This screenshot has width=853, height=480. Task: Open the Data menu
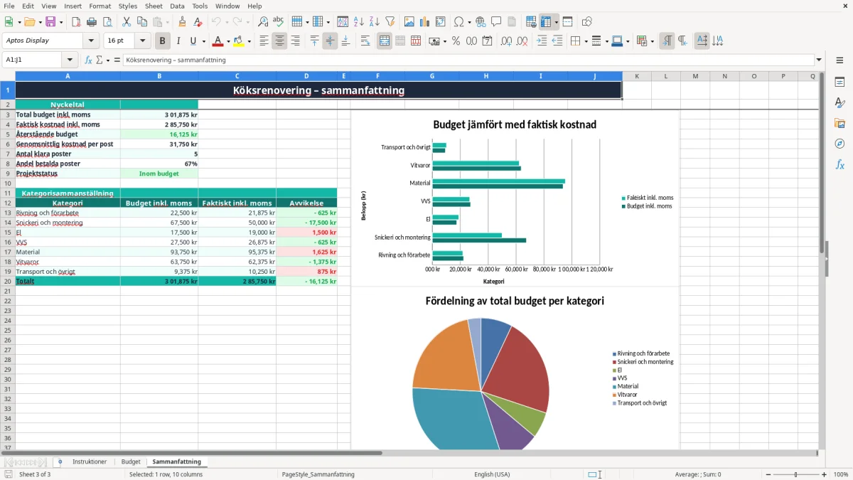[177, 6]
